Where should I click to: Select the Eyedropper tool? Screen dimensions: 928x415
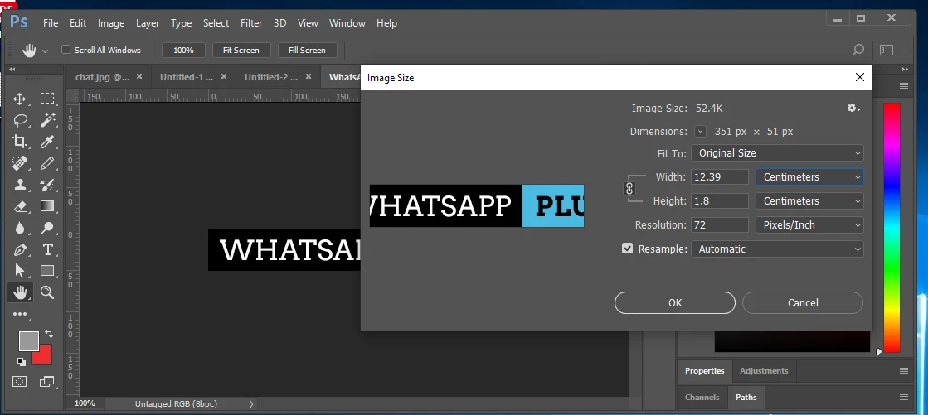[x=47, y=142]
